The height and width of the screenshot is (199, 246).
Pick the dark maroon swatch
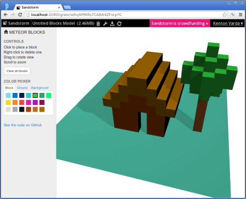[42, 102]
